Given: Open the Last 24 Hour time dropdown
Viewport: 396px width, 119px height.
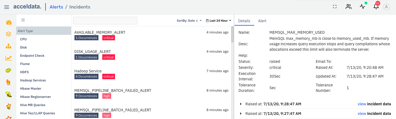Looking at the screenshot, I should click(218, 21).
